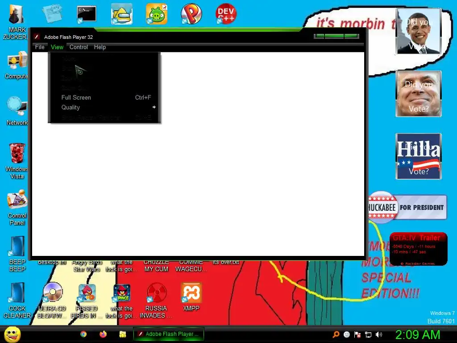The height and width of the screenshot is (343, 457).
Task: Open the Control Panel desktop icon
Action: pyautogui.click(x=17, y=207)
